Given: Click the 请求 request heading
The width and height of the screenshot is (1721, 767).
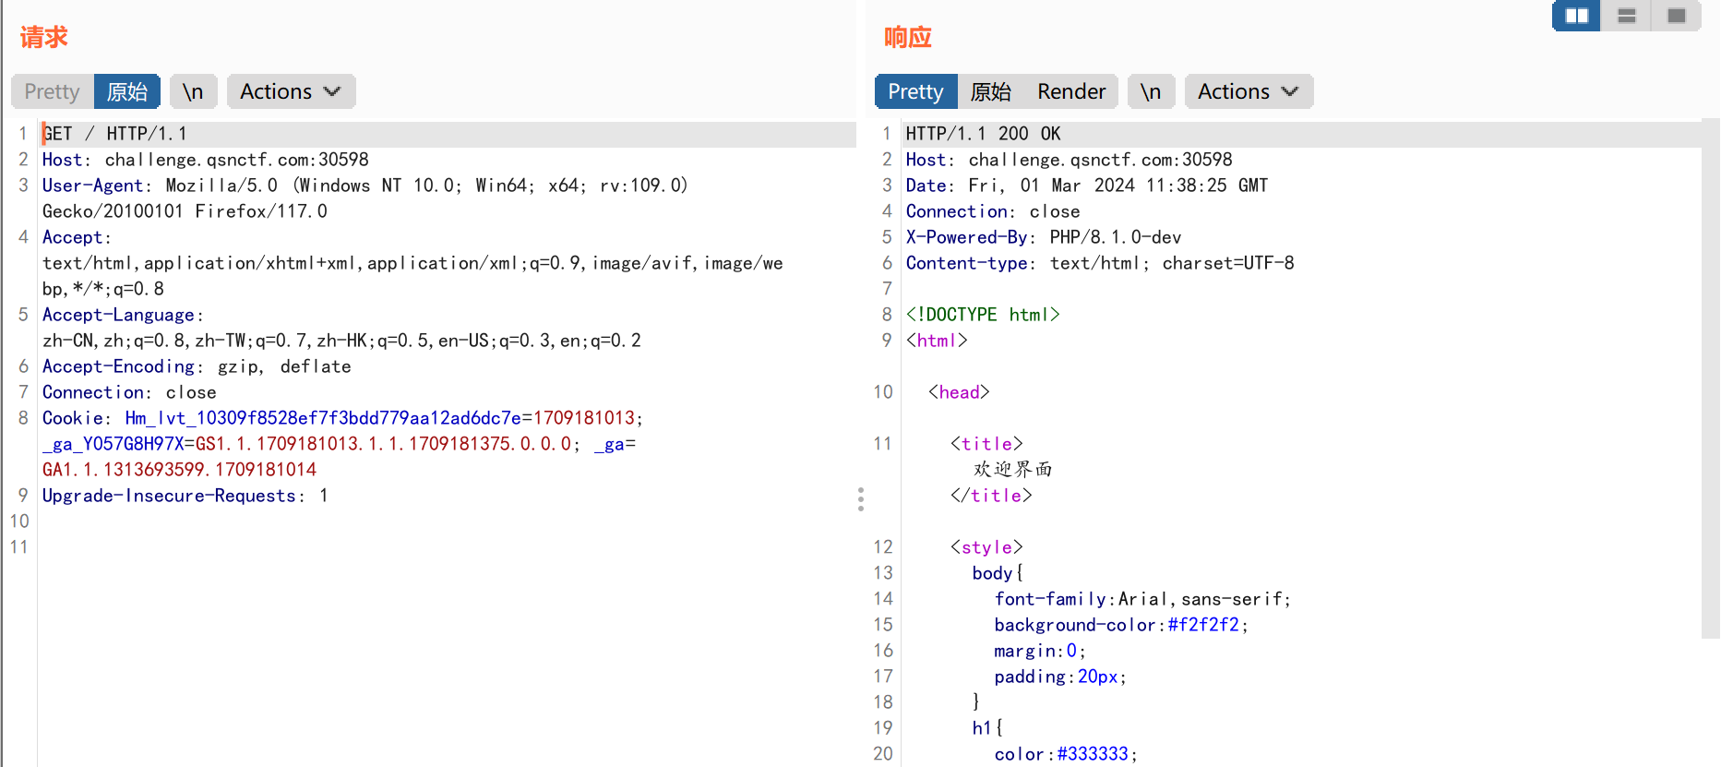Looking at the screenshot, I should [43, 38].
